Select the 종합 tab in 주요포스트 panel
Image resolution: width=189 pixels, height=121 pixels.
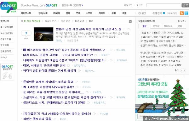coord(144,26)
